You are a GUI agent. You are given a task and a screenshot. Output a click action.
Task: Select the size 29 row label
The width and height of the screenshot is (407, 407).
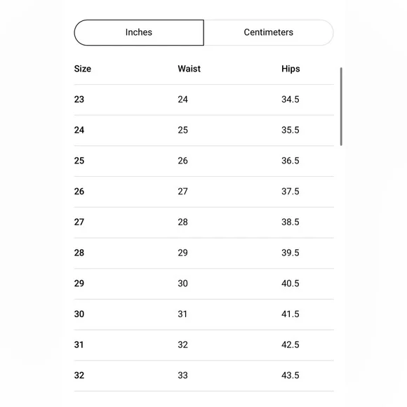coord(79,283)
